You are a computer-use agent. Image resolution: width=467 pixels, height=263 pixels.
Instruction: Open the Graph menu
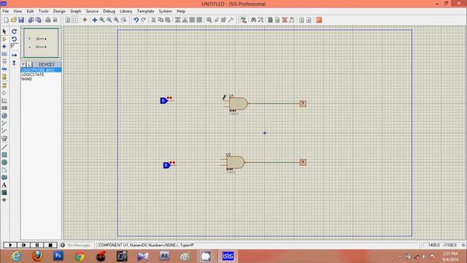[x=76, y=11]
